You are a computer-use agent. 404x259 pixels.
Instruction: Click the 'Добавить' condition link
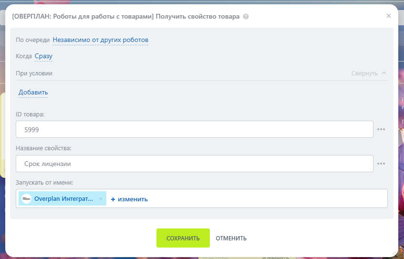tap(33, 93)
